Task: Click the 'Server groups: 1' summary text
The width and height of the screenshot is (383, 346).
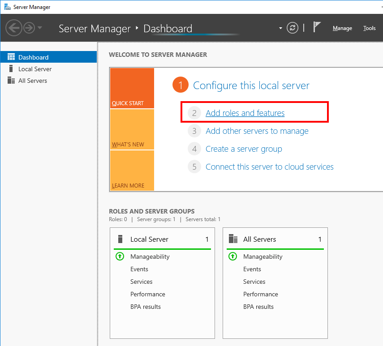Action: 156,219
